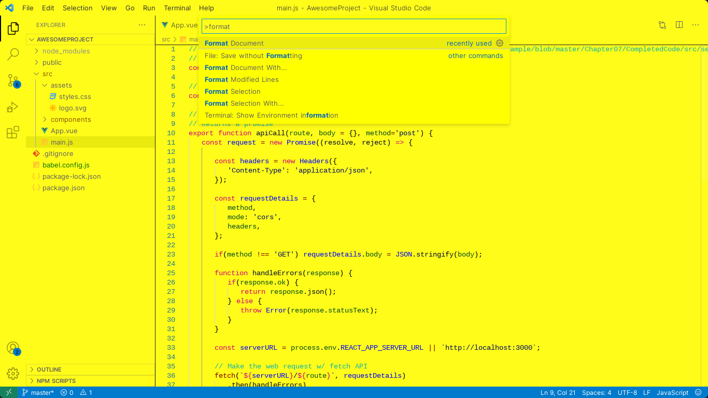Open Source Control view with 6 changes

(x=13, y=80)
